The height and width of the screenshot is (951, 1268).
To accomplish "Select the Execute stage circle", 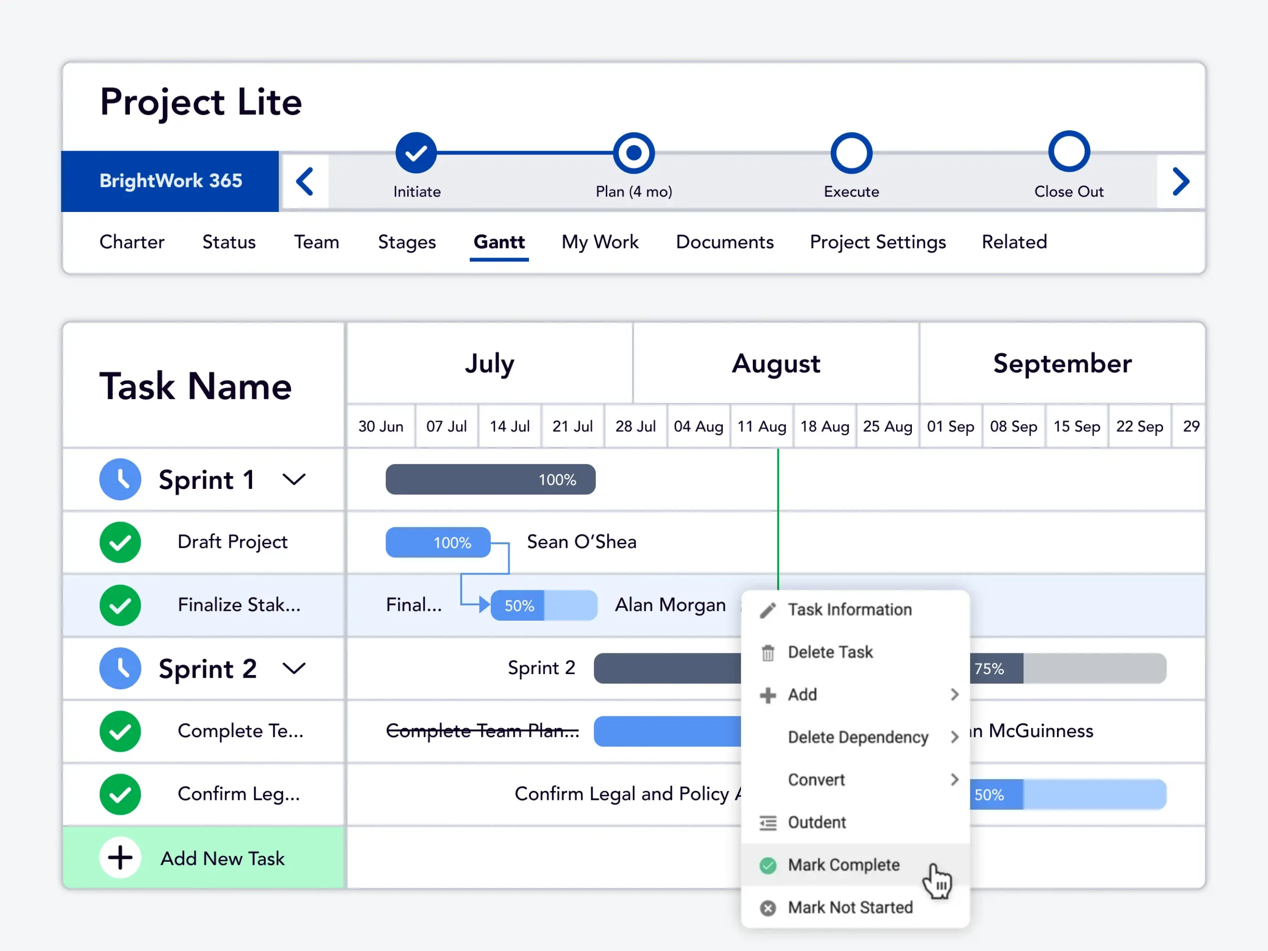I will (x=851, y=153).
